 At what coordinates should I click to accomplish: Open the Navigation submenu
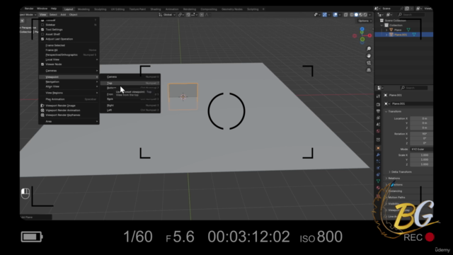[69, 82]
